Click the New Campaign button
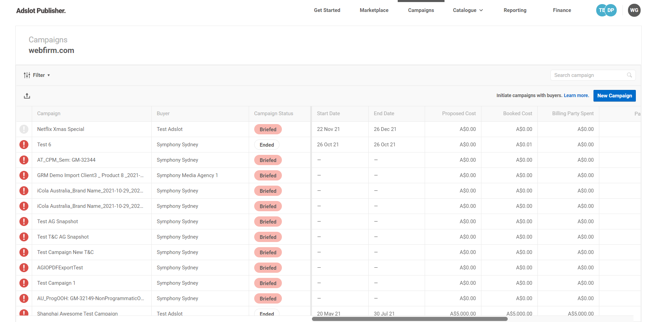Viewport: 656px width, 322px height. point(614,96)
